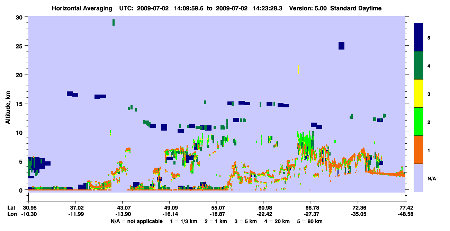Click the green marker near 29 km altitude
The width and height of the screenshot is (450, 231).
[114, 23]
